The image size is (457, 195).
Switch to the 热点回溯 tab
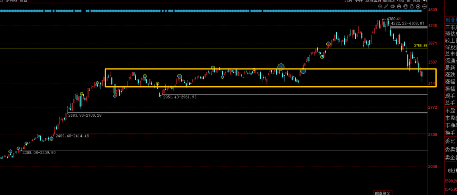[373, 1]
